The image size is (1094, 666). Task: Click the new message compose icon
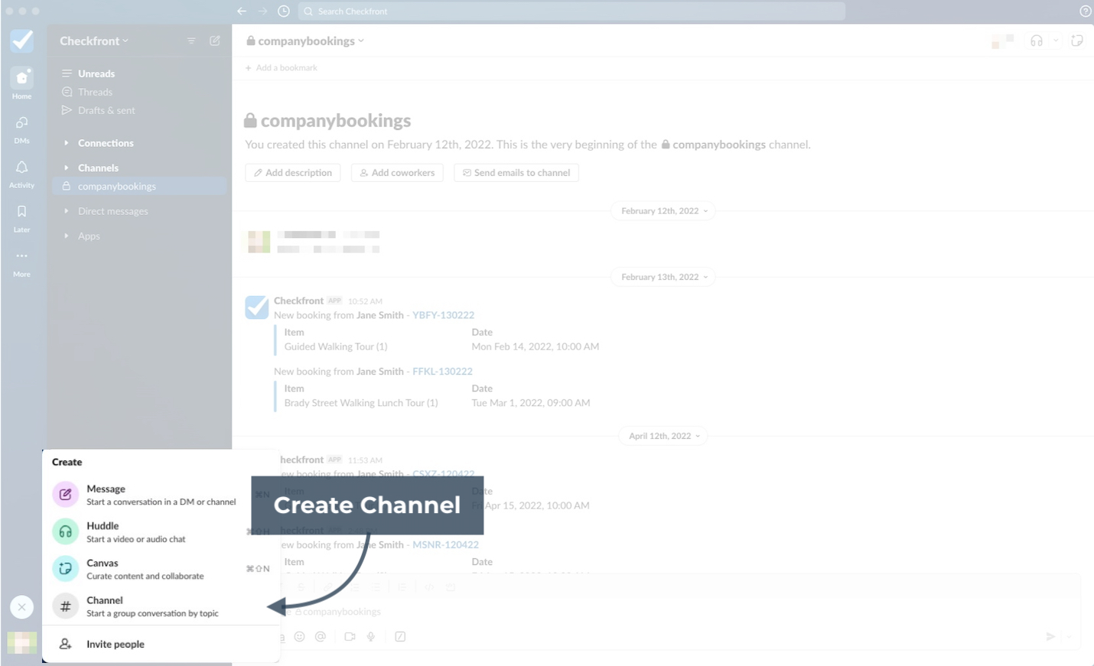215,41
